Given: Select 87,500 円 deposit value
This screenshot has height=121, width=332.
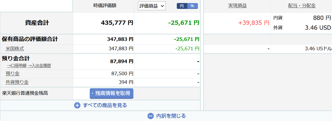Looking at the screenshot, I should (x=122, y=74).
